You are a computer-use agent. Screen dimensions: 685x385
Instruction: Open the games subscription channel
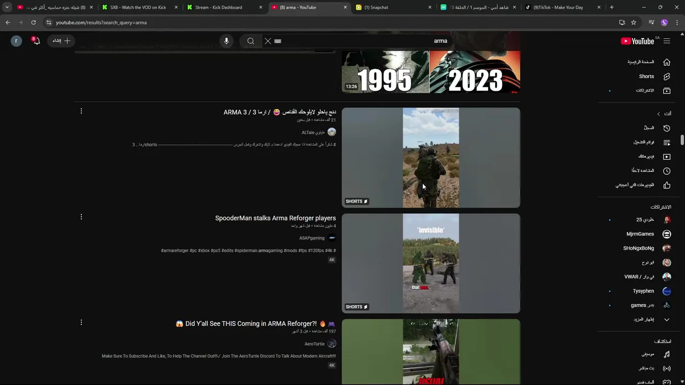point(642,305)
